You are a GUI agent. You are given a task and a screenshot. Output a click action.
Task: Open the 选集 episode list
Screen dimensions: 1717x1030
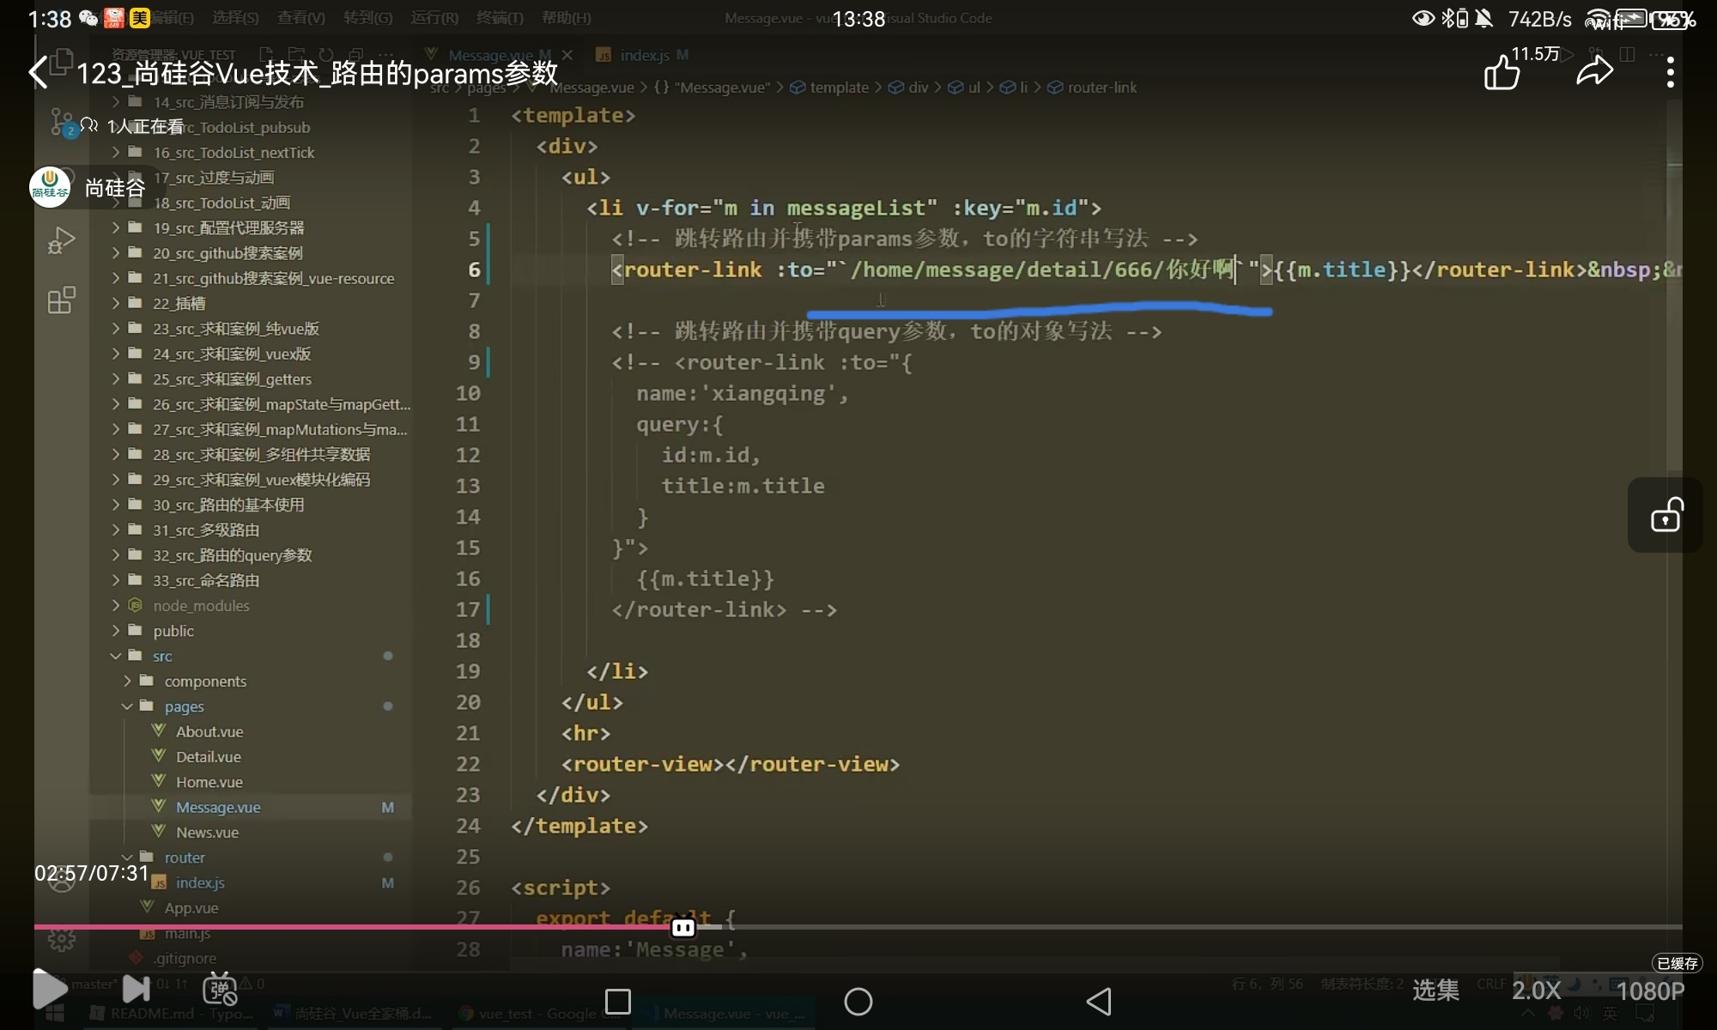1435,991
